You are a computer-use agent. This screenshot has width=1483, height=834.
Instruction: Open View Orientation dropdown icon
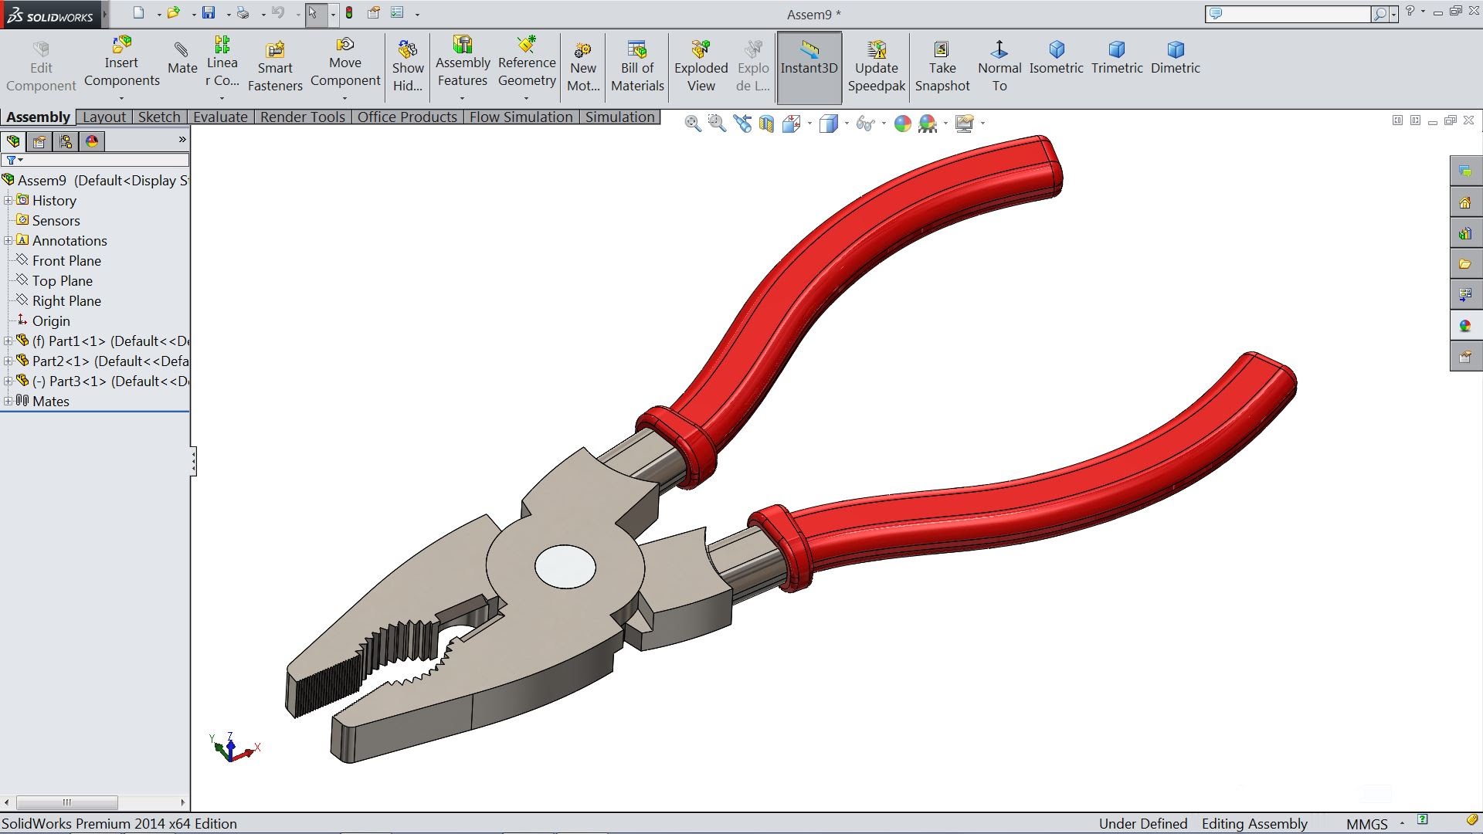(792, 124)
